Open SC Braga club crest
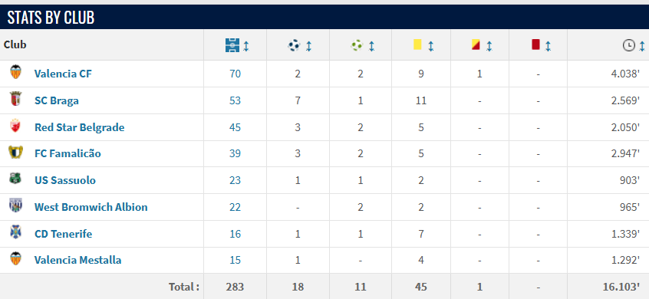The image size is (649, 299). tap(16, 99)
